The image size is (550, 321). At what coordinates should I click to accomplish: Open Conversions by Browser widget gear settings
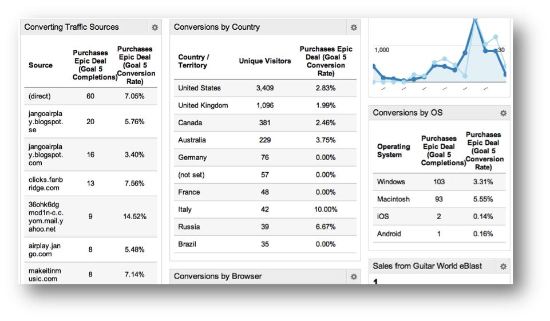click(x=354, y=276)
